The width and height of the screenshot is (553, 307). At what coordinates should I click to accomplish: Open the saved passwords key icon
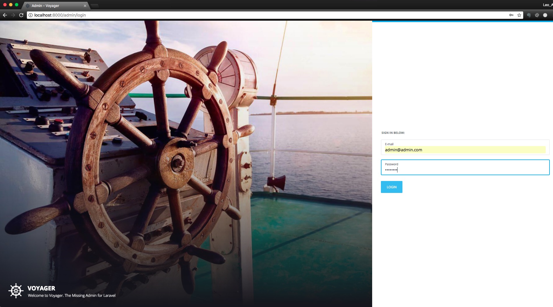click(511, 15)
